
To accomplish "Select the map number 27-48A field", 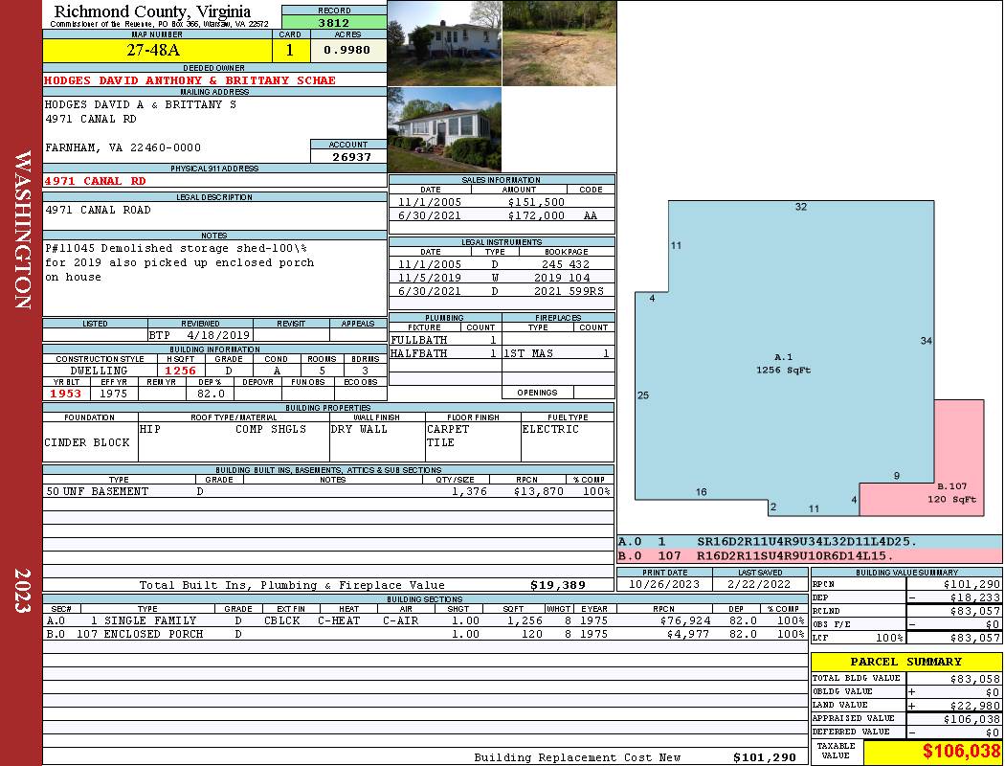I will [157, 51].
